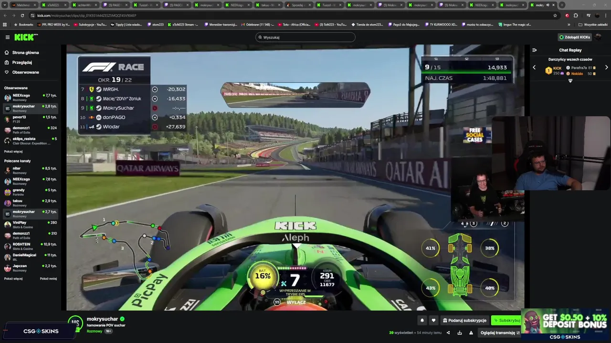Screen dimensions: 611x343
Task: Click the green Subskrybuj button
Action: click(506, 321)
